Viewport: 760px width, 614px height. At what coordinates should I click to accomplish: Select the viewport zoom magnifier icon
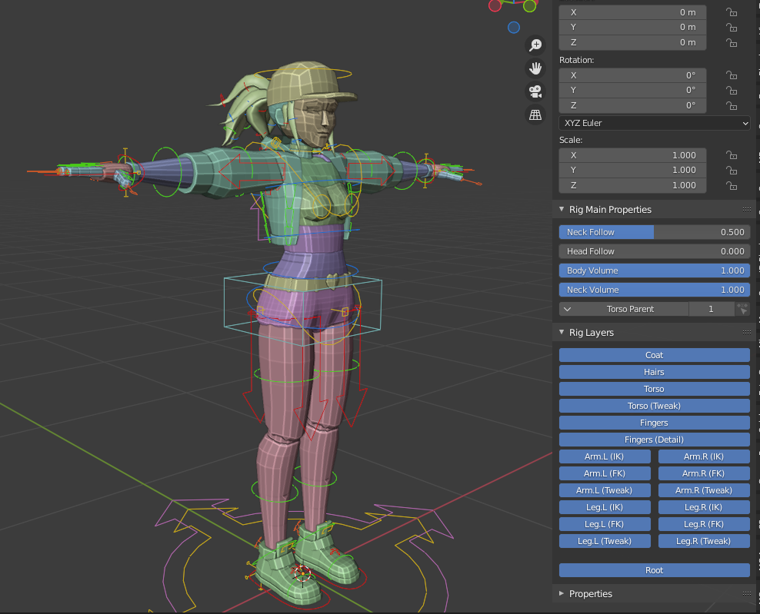pyautogui.click(x=535, y=45)
